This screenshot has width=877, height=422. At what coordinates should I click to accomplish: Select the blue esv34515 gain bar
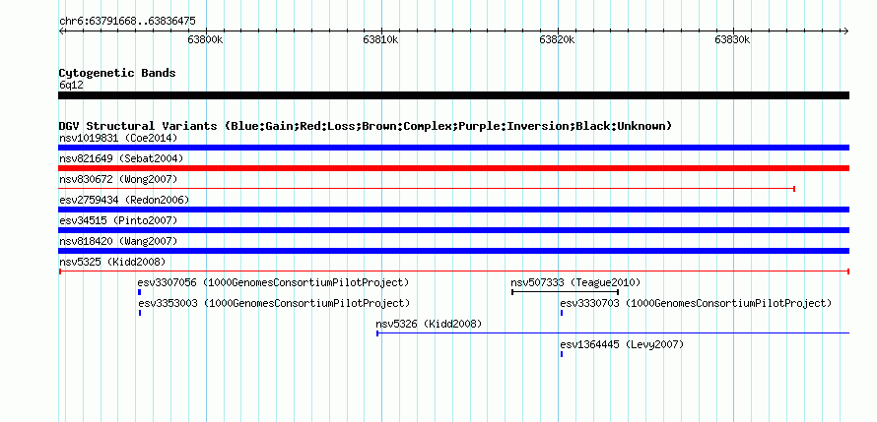pyautogui.click(x=453, y=230)
